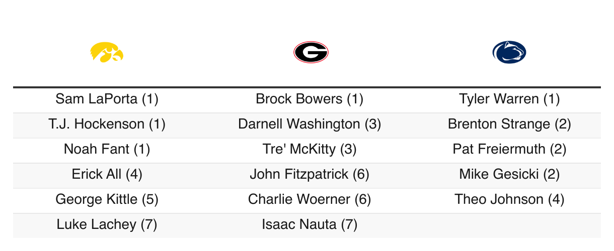Viewport: 614px width, 251px height.
Task: Select the Sam LaPorta (1) cell
Action: pos(107,99)
